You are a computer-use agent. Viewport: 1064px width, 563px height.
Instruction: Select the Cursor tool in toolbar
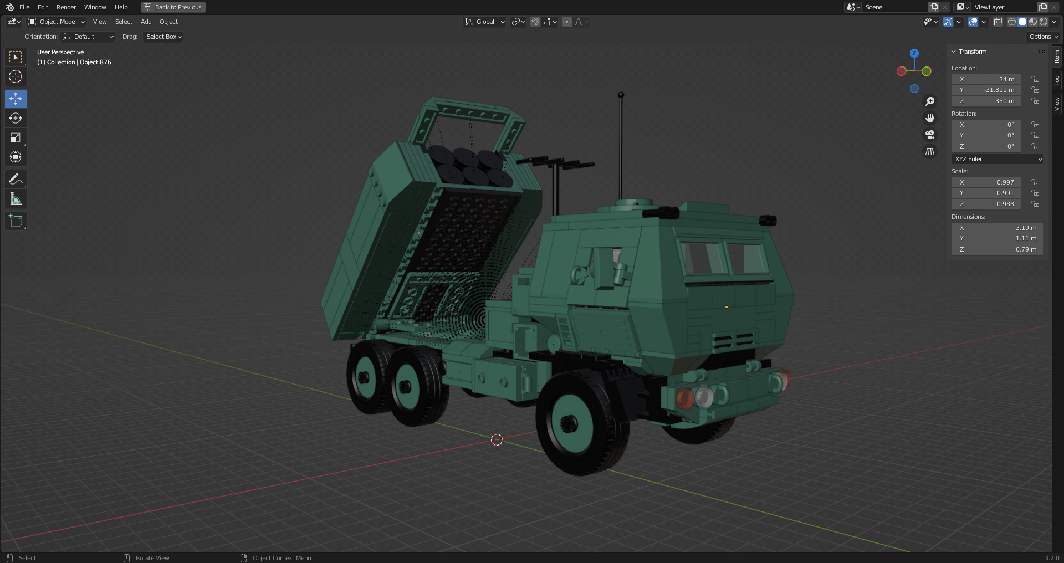point(16,76)
